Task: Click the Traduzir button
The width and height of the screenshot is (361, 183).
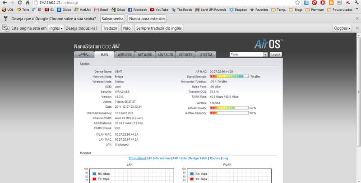Action: point(110,28)
